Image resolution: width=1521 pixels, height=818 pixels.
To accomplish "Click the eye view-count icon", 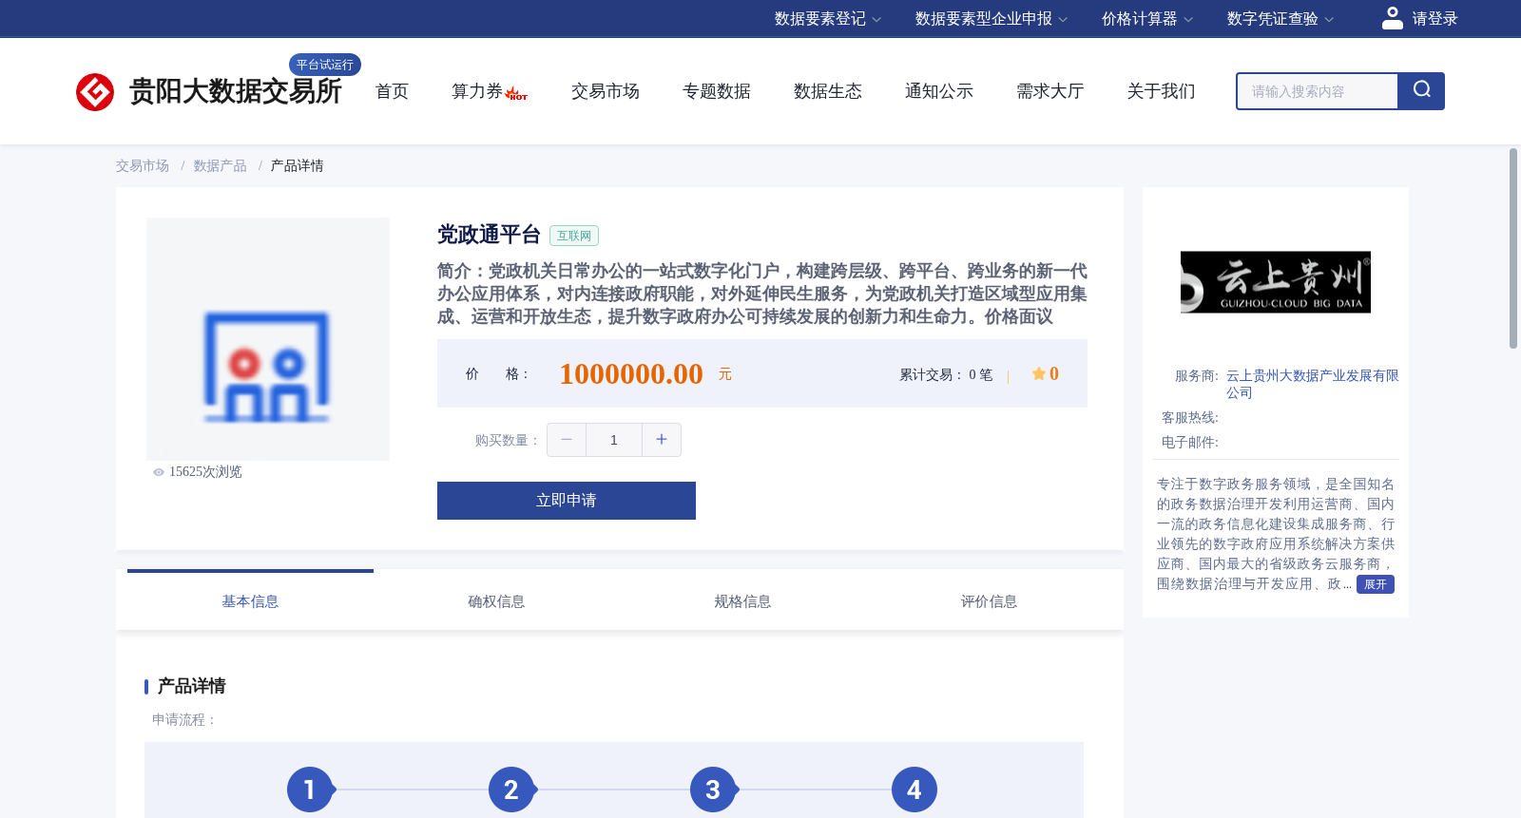I will click(159, 472).
